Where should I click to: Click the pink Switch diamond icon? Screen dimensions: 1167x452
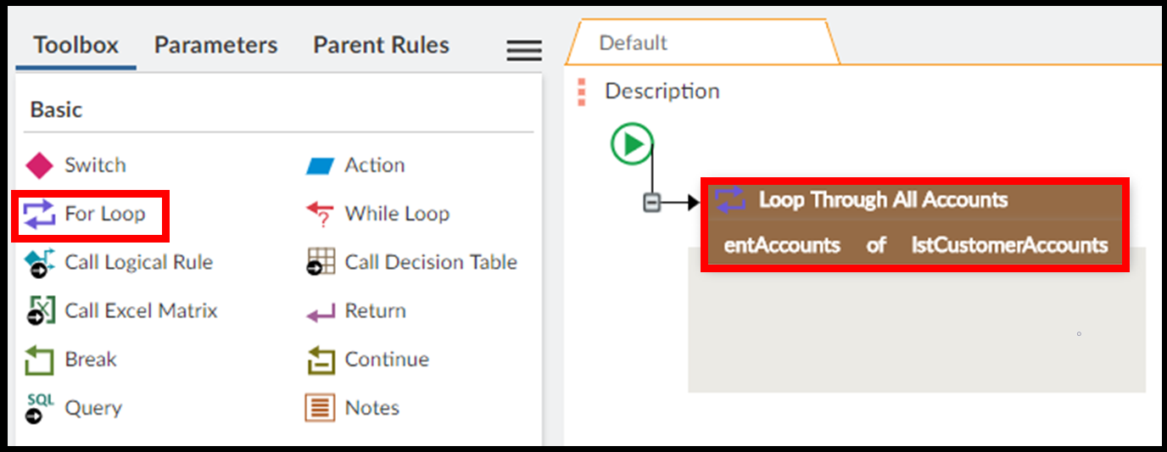tap(40, 165)
